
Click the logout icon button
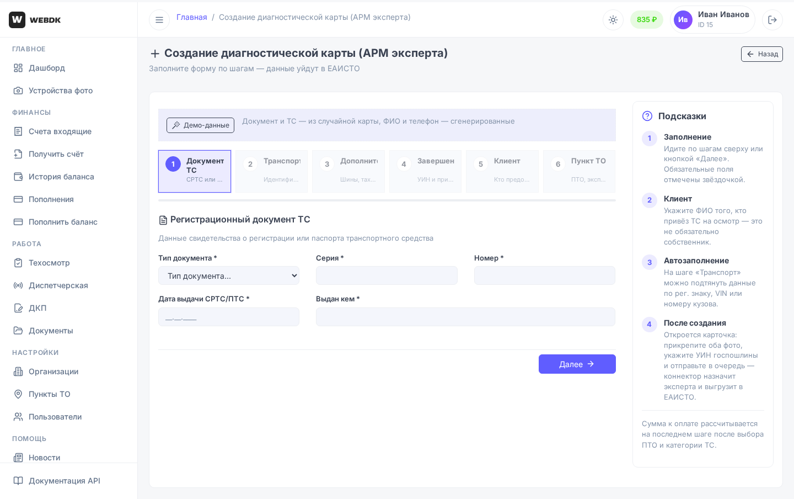point(772,20)
